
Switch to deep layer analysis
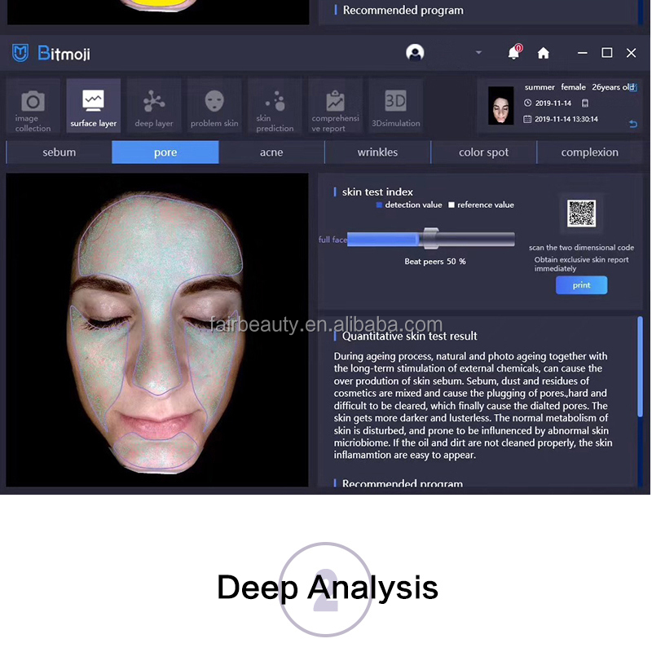[x=154, y=106]
